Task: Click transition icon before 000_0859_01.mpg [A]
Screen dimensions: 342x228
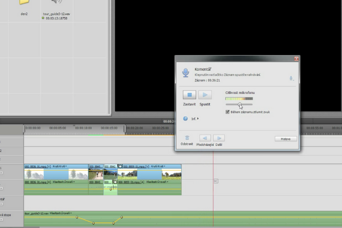Action: click(115, 182)
